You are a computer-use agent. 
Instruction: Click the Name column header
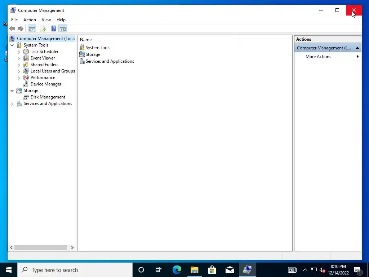click(159, 40)
